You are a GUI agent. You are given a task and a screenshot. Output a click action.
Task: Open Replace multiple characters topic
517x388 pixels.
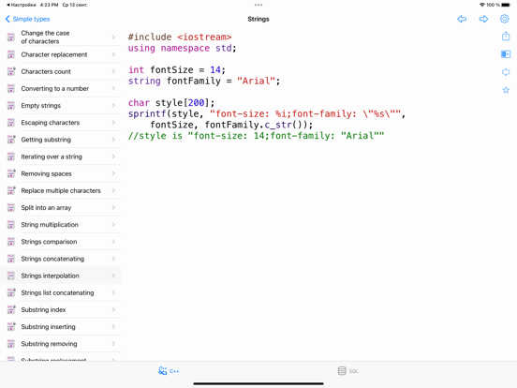[61, 190]
